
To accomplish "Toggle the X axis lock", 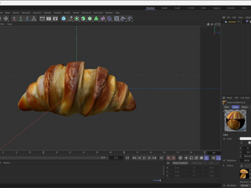I will (x=14, y=18).
